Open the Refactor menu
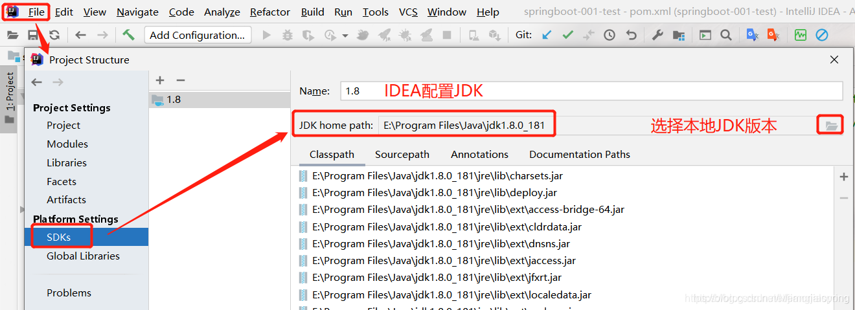855x310 pixels. (x=270, y=12)
